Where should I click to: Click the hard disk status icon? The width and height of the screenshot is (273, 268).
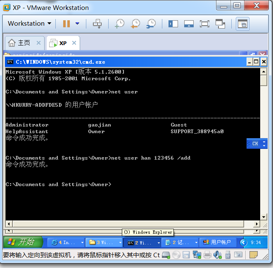coord(166,255)
